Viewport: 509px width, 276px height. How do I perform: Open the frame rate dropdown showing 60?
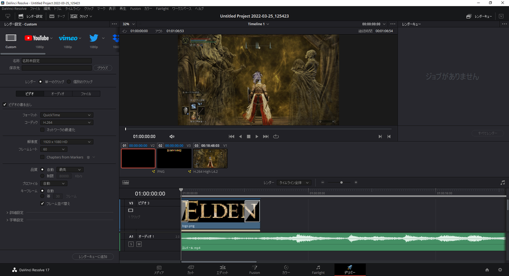54,149
